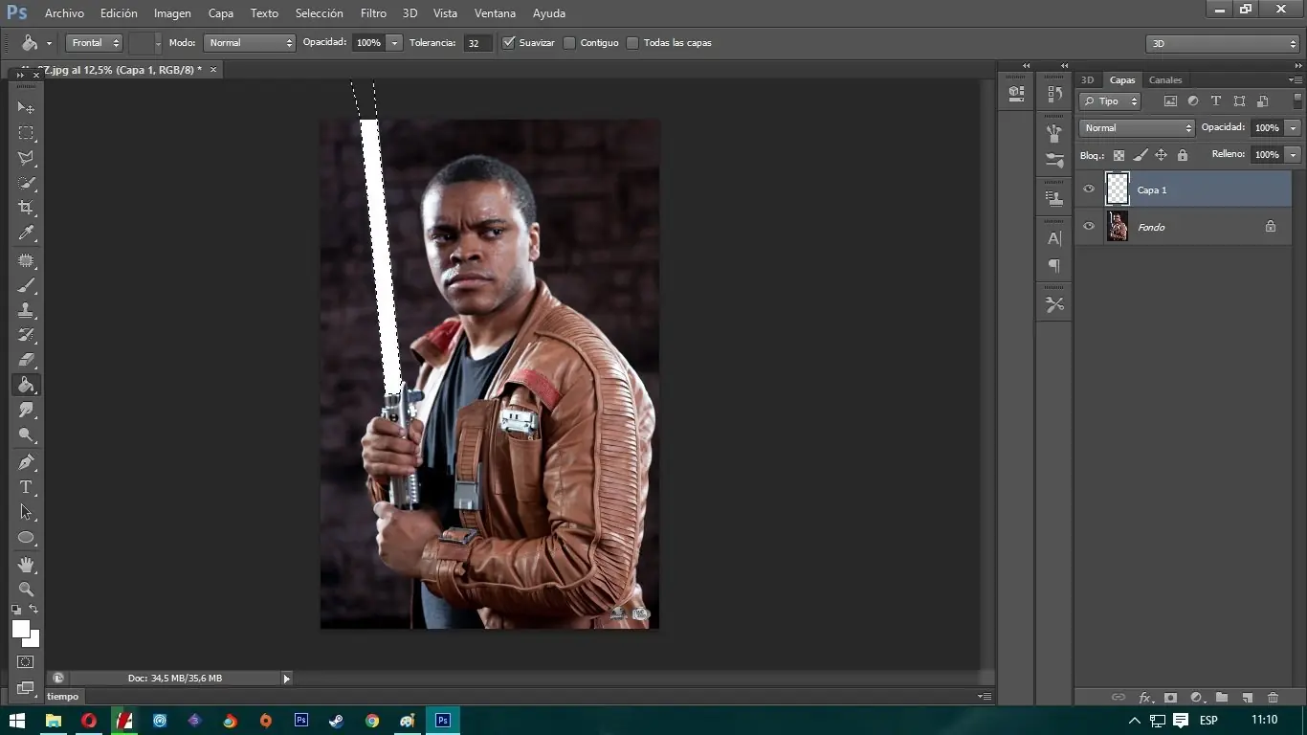Image resolution: width=1307 pixels, height=735 pixels.
Task: Open the Filtro menu
Action: (x=372, y=12)
